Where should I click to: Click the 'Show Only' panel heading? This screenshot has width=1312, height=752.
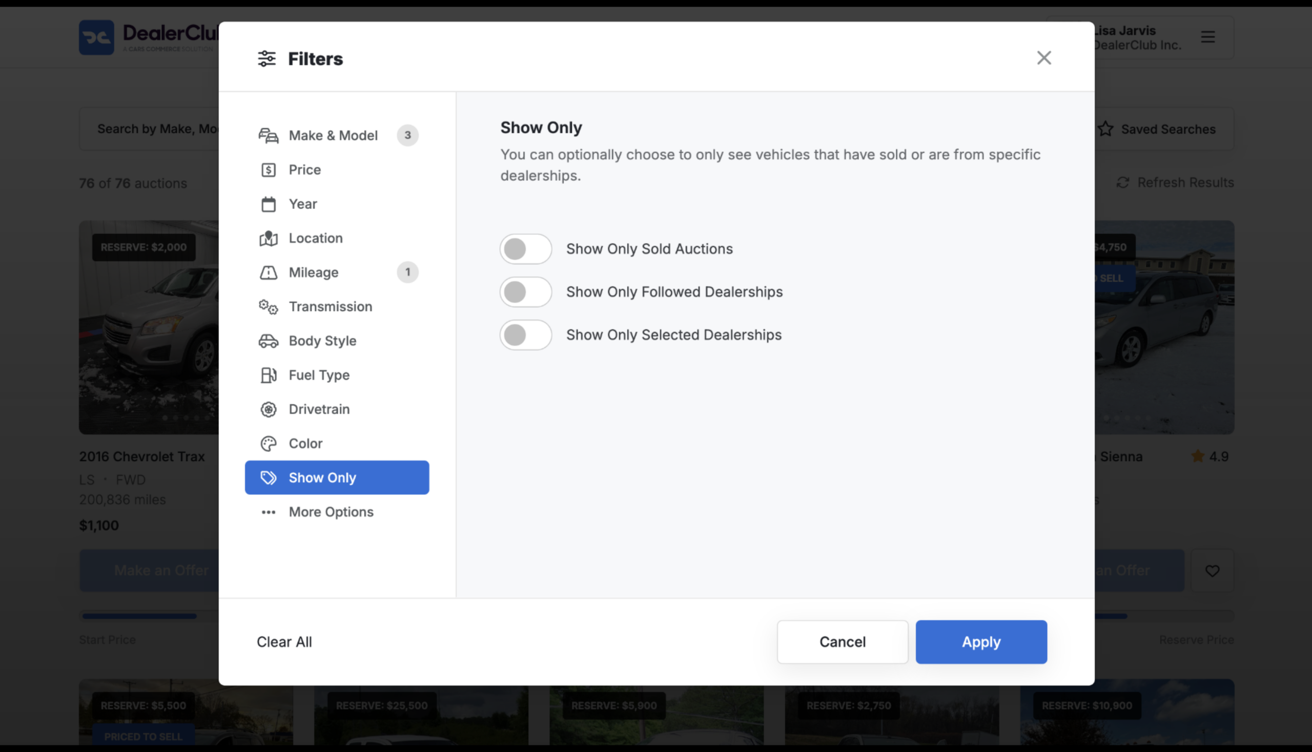coord(541,128)
